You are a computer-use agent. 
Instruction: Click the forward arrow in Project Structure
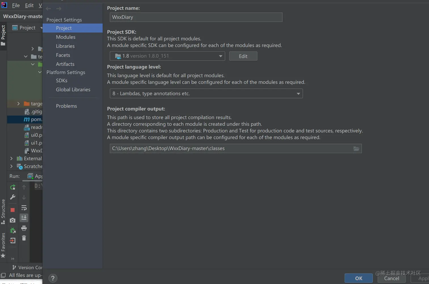pyautogui.click(x=59, y=9)
